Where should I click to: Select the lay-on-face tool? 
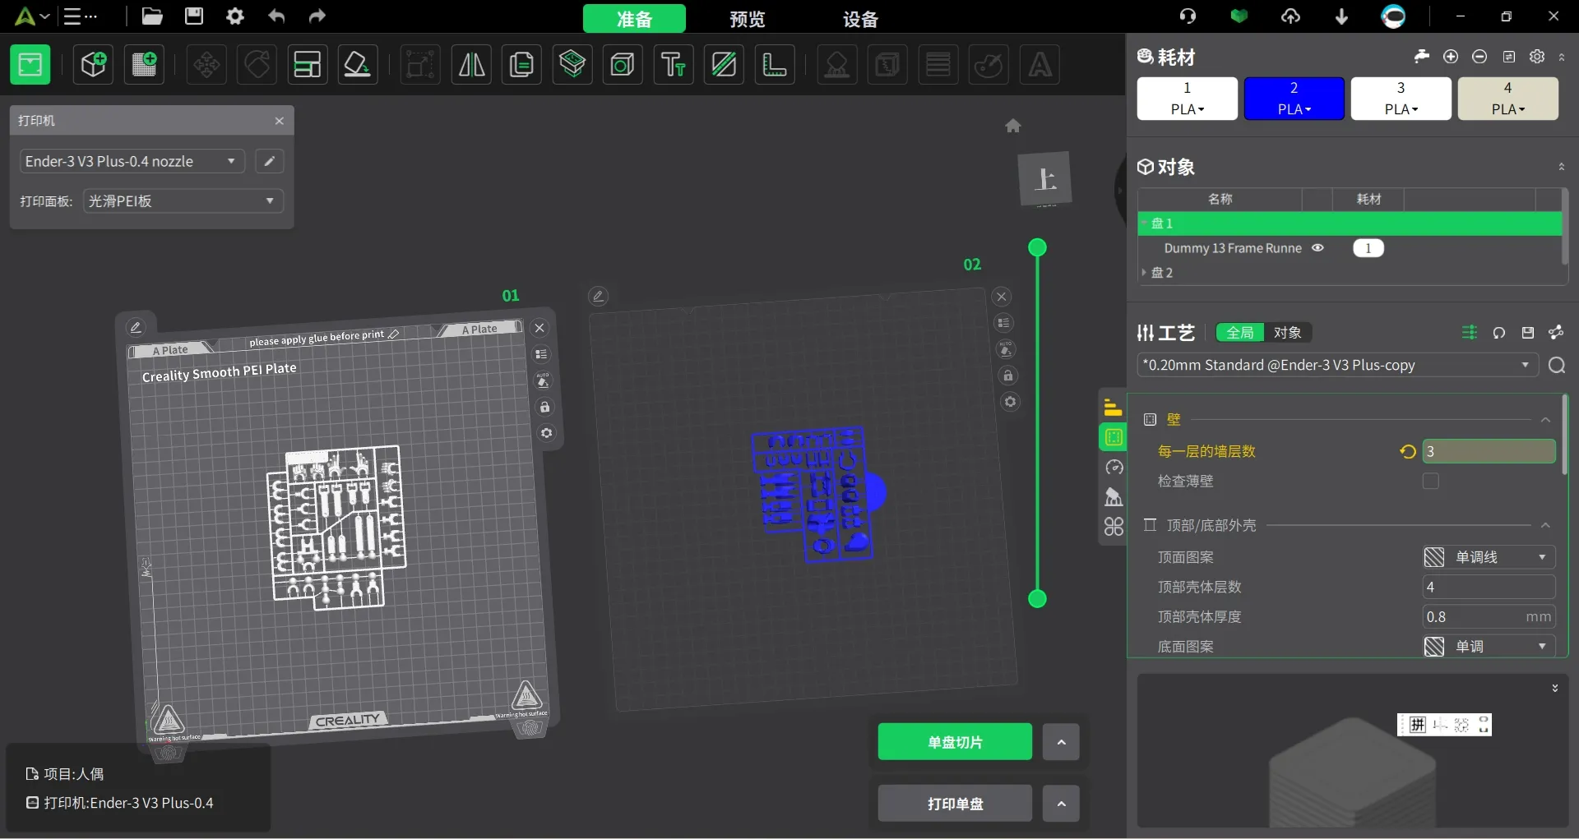tap(357, 64)
